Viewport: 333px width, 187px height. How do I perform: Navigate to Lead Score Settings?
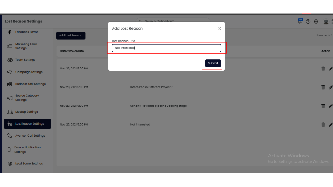pos(29,164)
